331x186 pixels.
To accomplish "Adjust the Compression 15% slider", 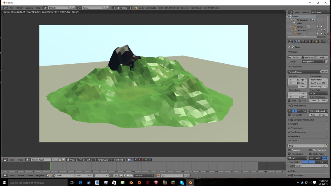I will tap(308, 166).
